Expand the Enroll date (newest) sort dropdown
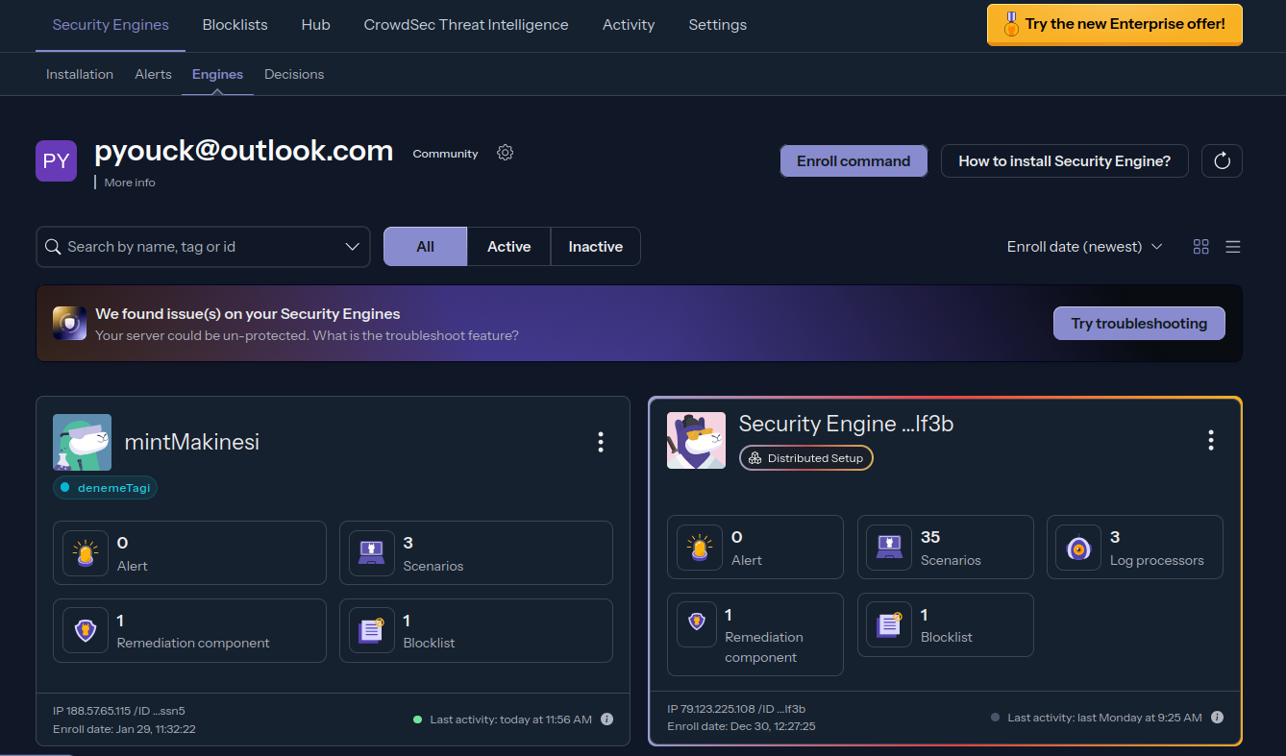 pos(1084,247)
